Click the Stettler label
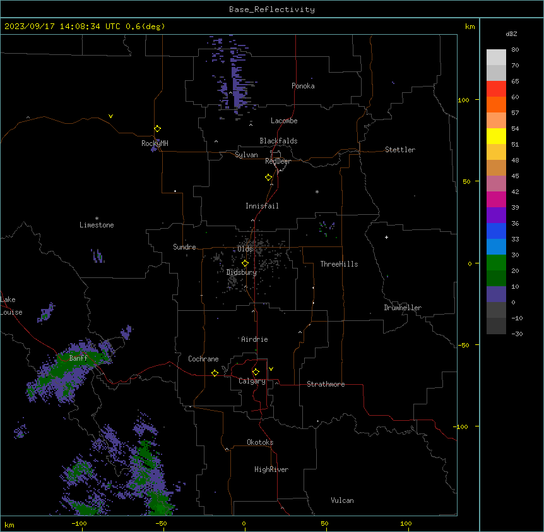This screenshot has height=532, width=544. [400, 150]
